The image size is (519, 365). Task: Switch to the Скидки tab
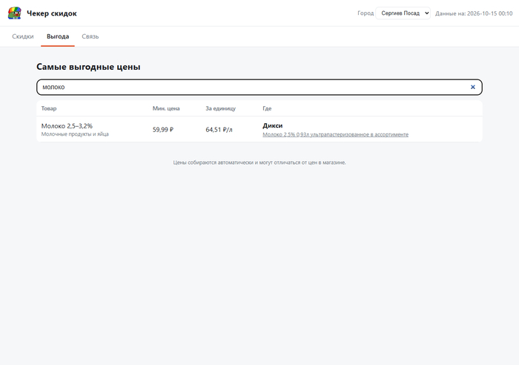pos(23,36)
